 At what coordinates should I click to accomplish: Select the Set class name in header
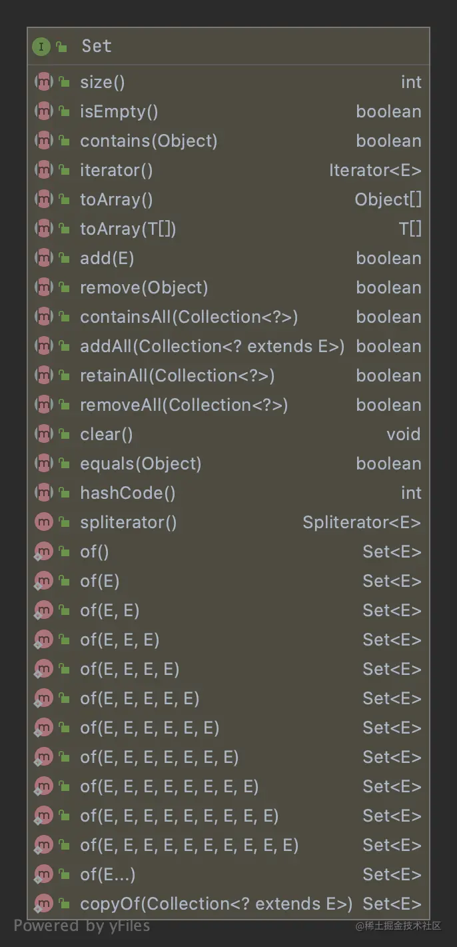(x=97, y=46)
